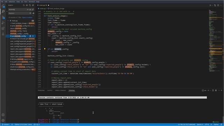This screenshot has height=126, width=224.
Task: Open the Accounts menu icon
Action: tap(3, 115)
